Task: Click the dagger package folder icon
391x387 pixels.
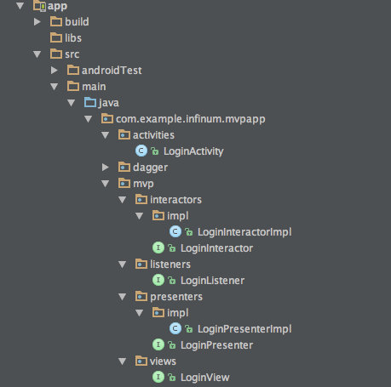Action: click(x=124, y=167)
